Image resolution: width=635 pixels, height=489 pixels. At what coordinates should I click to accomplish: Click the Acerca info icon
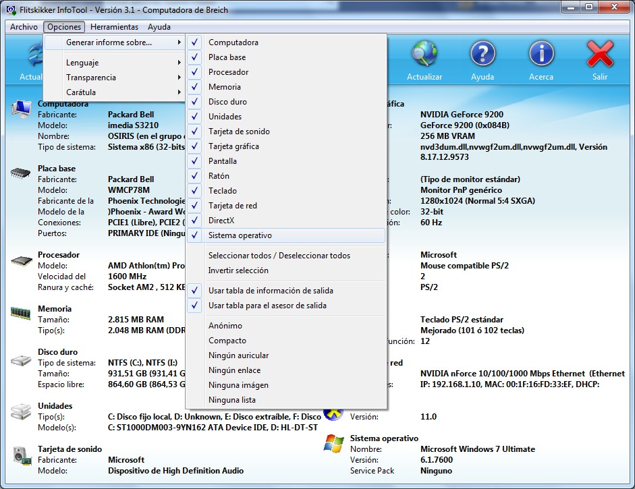point(541,53)
